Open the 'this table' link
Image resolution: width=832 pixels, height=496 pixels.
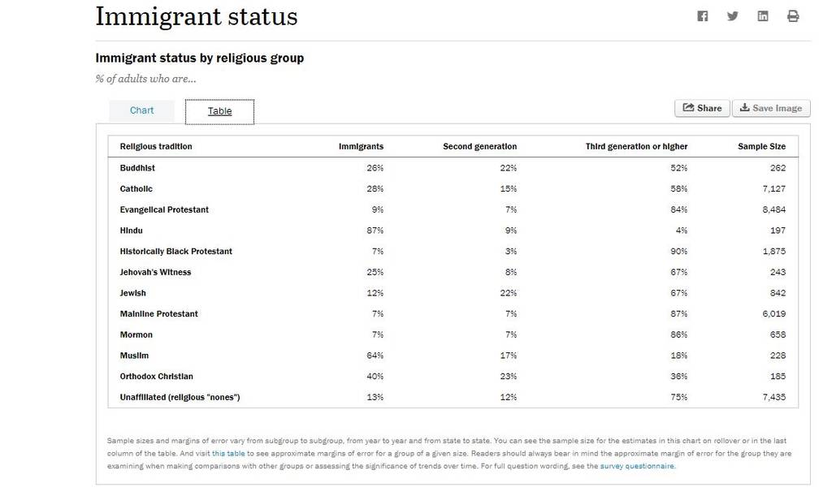click(228, 454)
